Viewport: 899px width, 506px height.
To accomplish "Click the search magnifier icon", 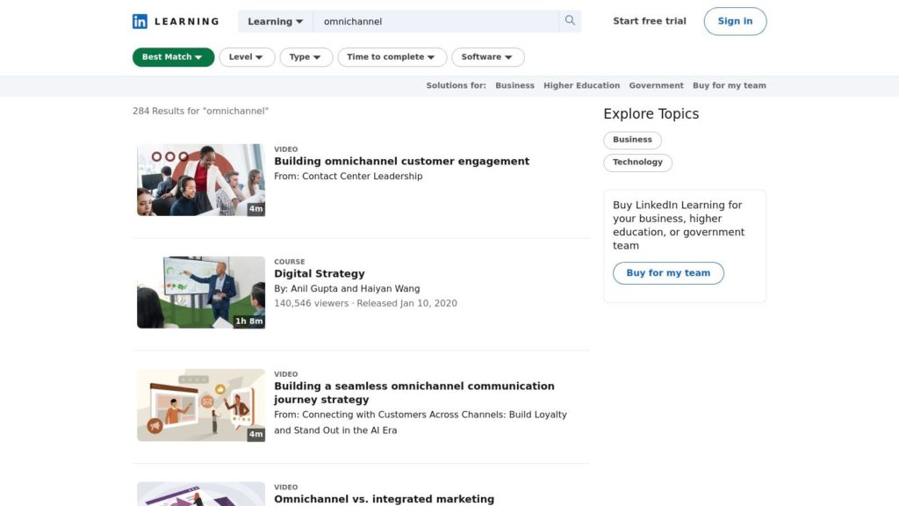I will 570,21.
